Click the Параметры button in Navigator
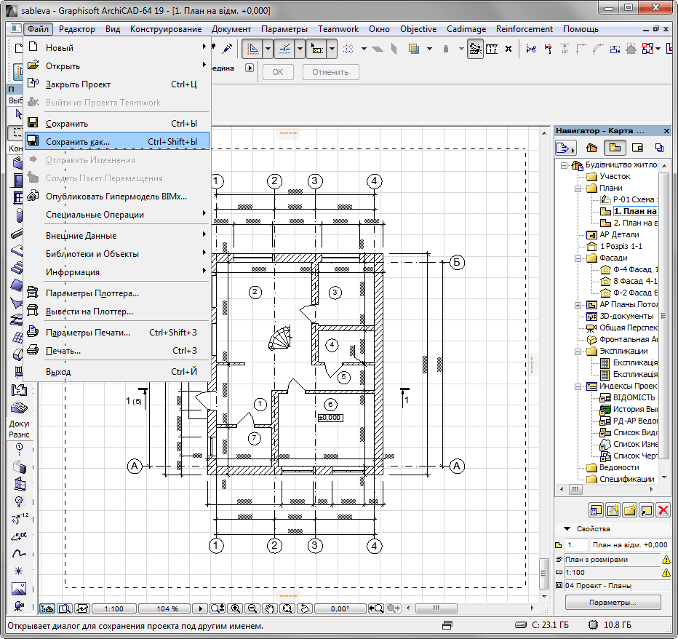Screen dimensions: 678x639 [613, 603]
